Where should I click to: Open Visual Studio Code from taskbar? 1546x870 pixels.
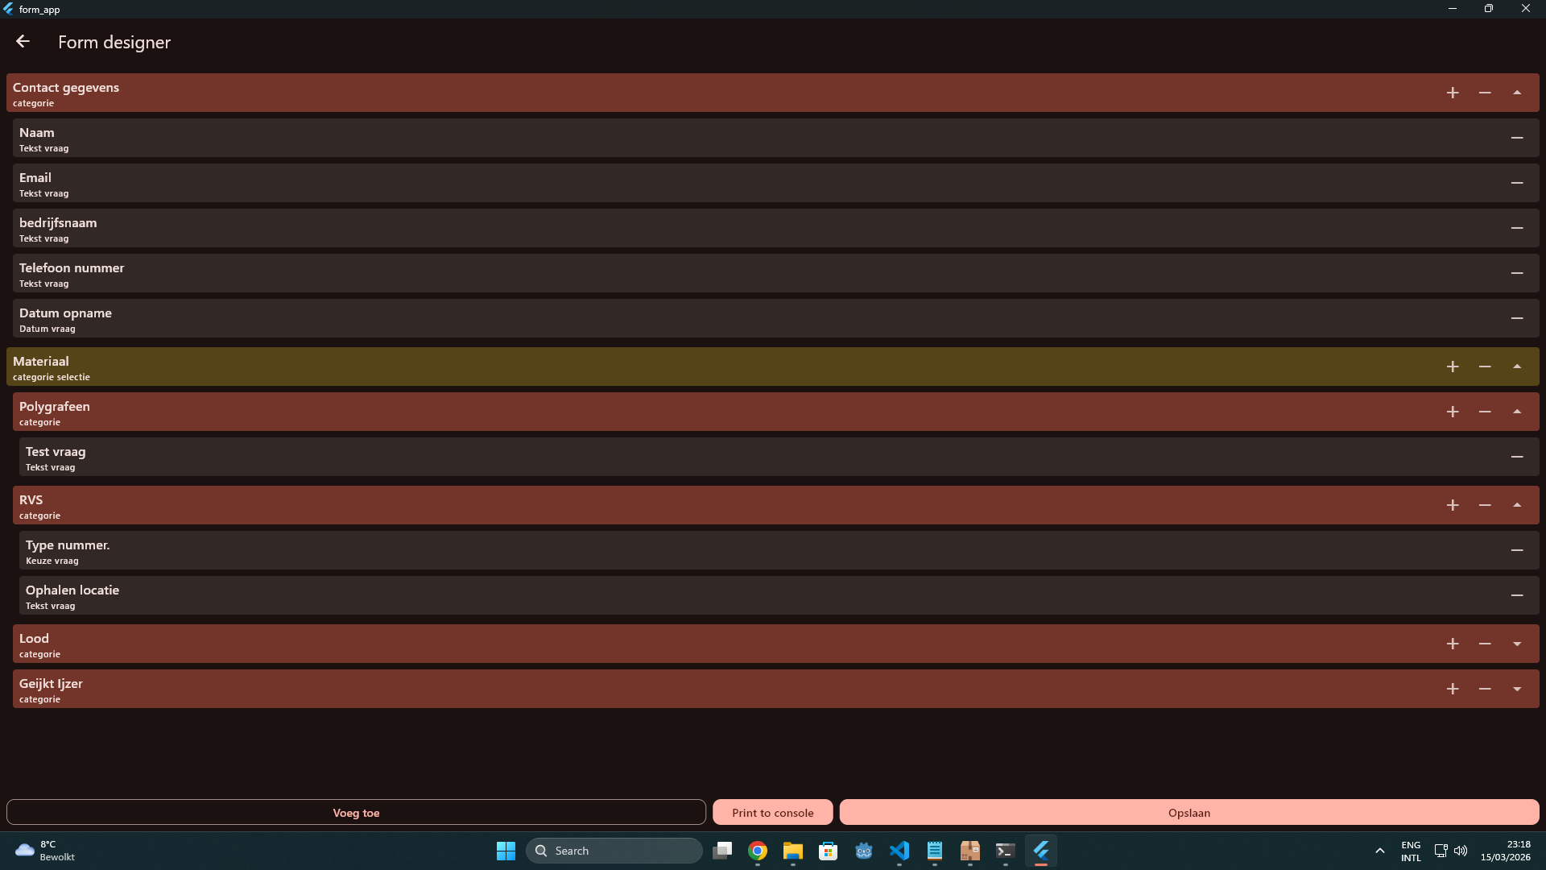[x=899, y=851]
